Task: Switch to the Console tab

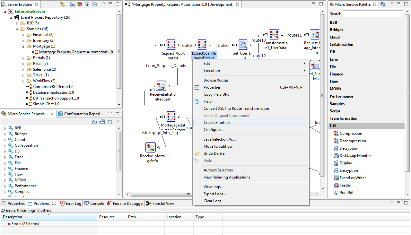Action: coord(94,204)
